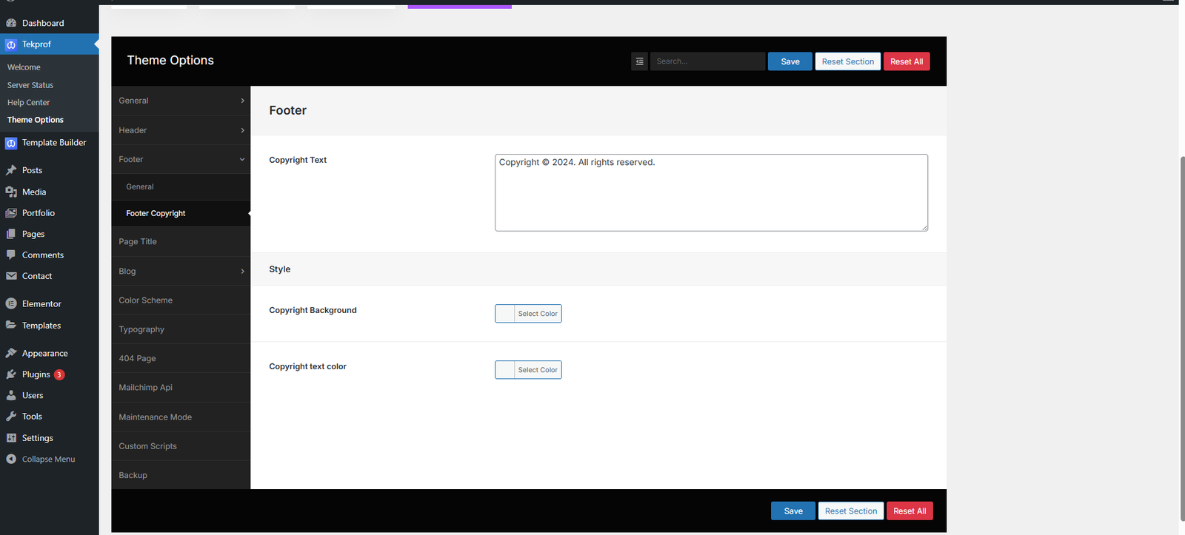Open the Welcome submenu link
The width and height of the screenshot is (1185, 535).
(x=24, y=67)
